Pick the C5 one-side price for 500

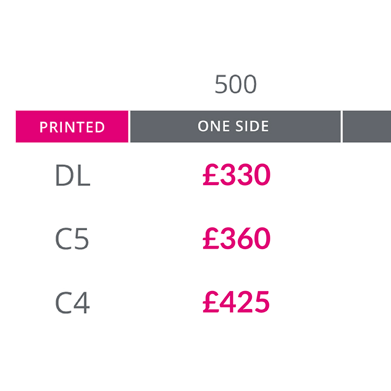(237, 239)
